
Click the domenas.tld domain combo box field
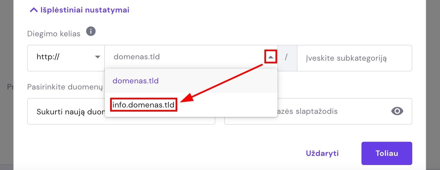pyautogui.click(x=183, y=57)
